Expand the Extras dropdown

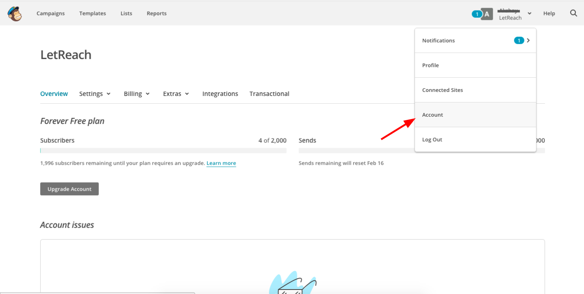[176, 94]
